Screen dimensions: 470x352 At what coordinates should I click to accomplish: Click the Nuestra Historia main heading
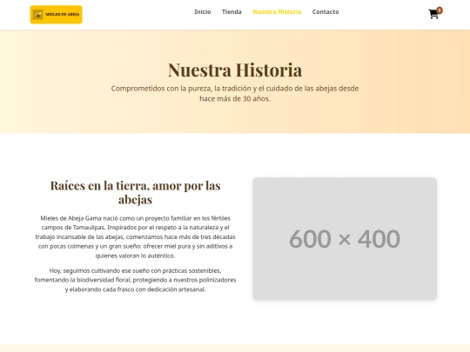235,70
